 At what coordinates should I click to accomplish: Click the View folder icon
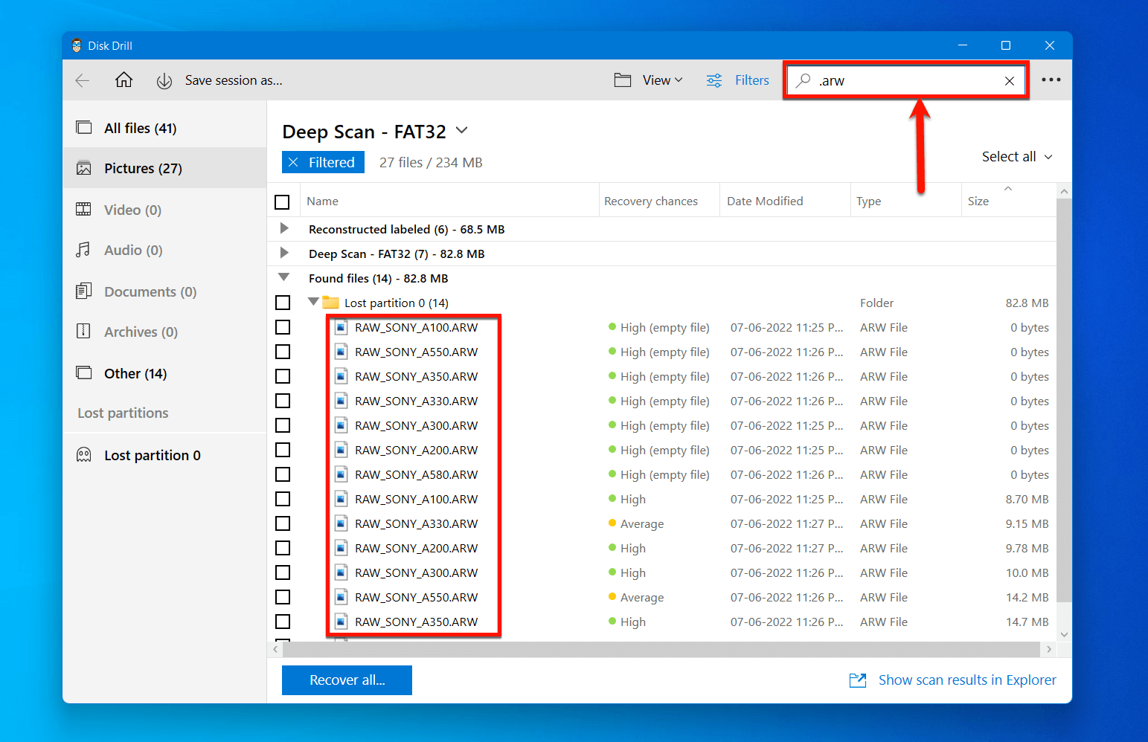point(623,80)
